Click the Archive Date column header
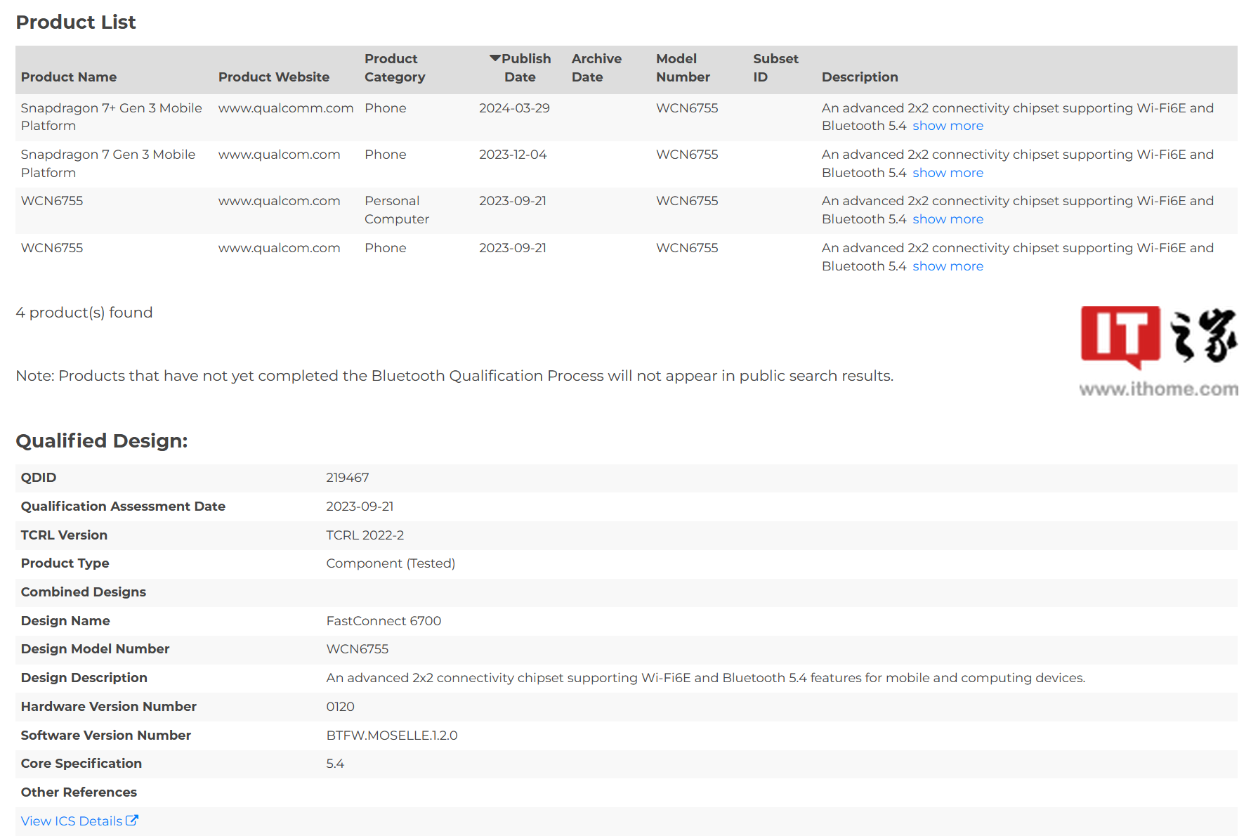The image size is (1258, 836). click(596, 68)
